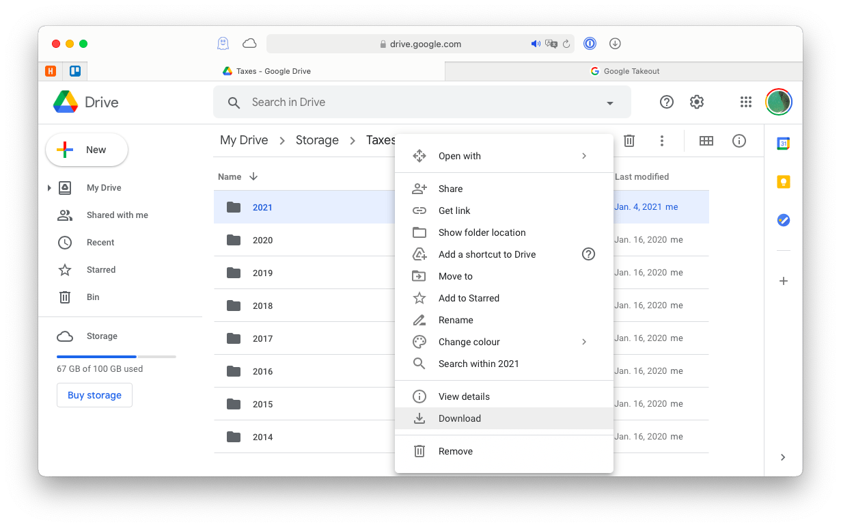
Task: Show the details info panel icon
Action: pyautogui.click(x=739, y=140)
